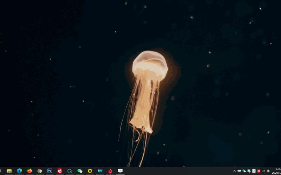
Task: Click the white square tray icon
Action: pyautogui.click(x=254, y=171)
